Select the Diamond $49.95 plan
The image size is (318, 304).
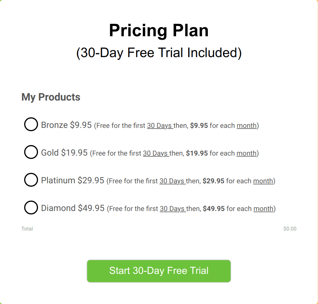[x=31, y=208]
